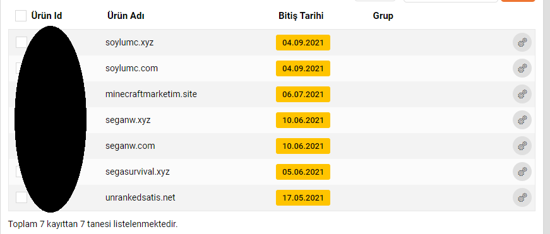
Task: Click the 04.09.2021 badge for soylumc.com
Action: tap(303, 69)
